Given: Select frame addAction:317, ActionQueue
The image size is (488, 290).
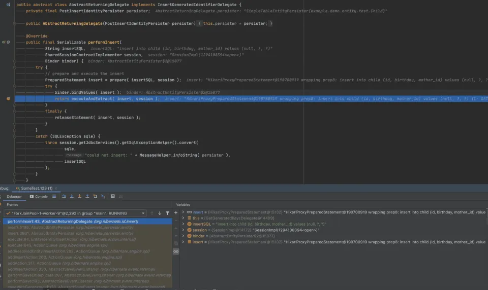Looking at the screenshot, I should pyautogui.click(x=87, y=263).
